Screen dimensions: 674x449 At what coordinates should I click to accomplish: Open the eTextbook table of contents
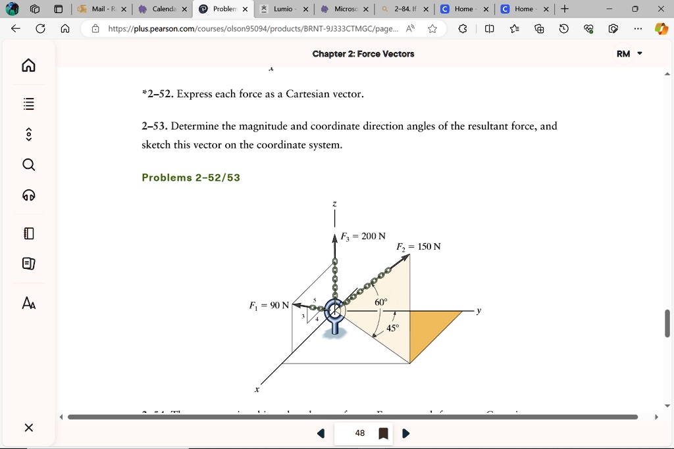(28, 103)
